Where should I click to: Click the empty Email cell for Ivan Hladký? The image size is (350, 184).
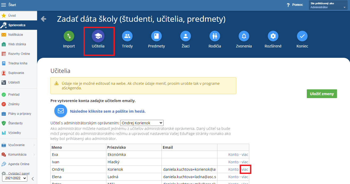(x=190, y=162)
